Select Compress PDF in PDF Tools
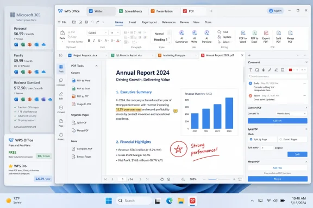This screenshot has height=208, width=313. [82, 148]
